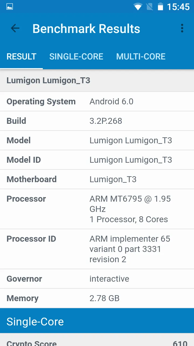The height and width of the screenshot is (346, 194).
Task: Tap the Memory 2.78 GB row
Action: tap(97, 298)
